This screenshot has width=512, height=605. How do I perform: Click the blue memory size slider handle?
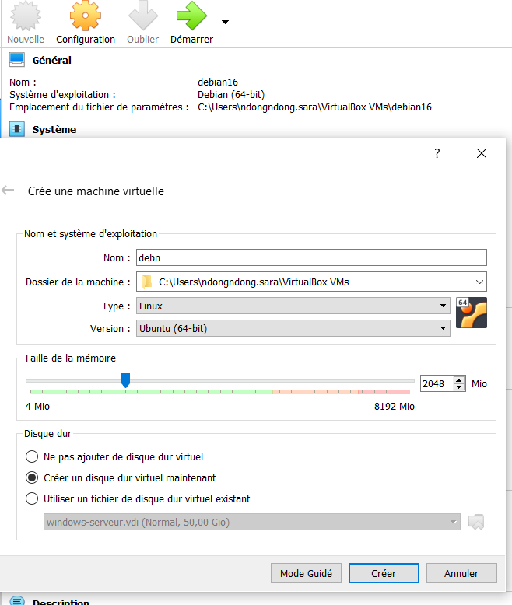125,380
